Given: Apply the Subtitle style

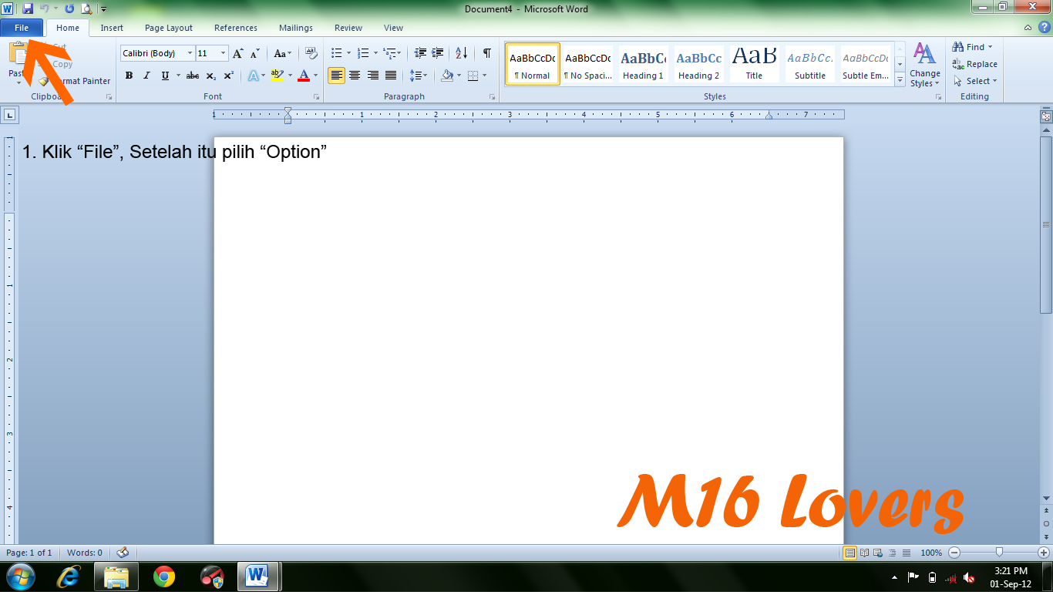Looking at the screenshot, I should click(x=810, y=64).
